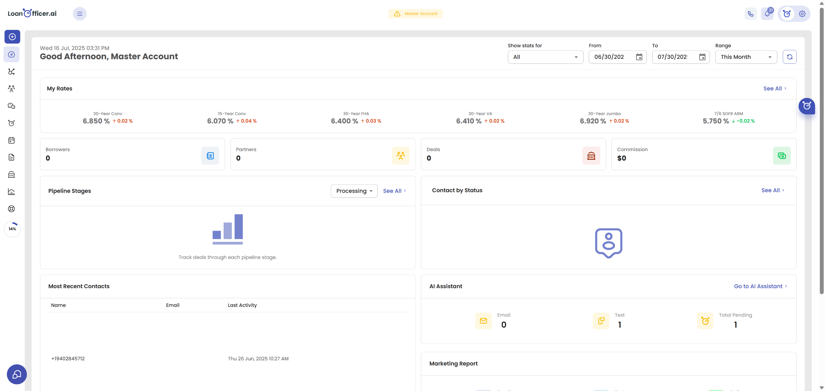The height and width of the screenshot is (391, 825).
Task: Expand the Show stats for dropdown
Action: pyautogui.click(x=545, y=57)
